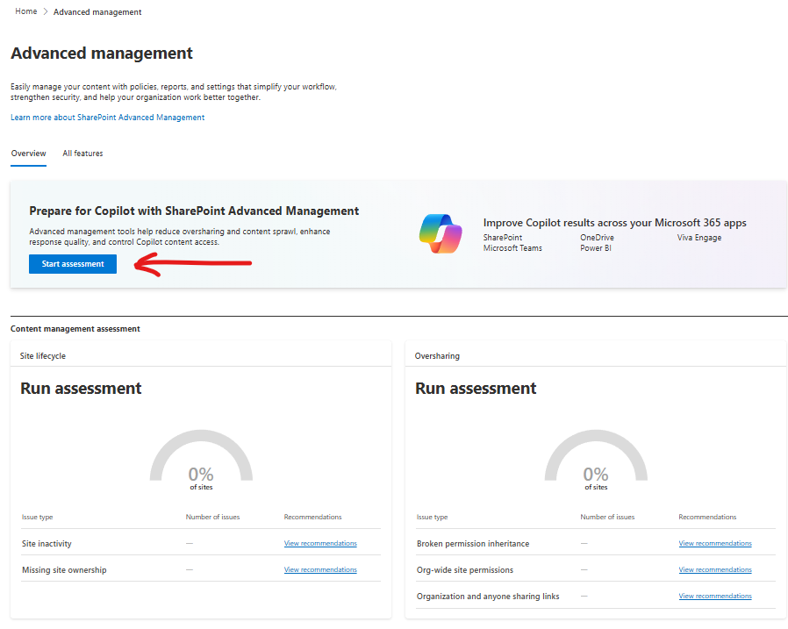Click the Site lifecycle card header
The height and width of the screenshot is (629, 788).
pyautogui.click(x=43, y=356)
